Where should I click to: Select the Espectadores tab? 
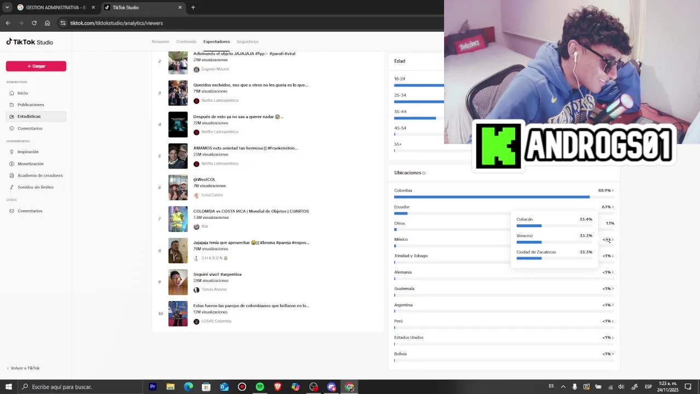[217, 42]
